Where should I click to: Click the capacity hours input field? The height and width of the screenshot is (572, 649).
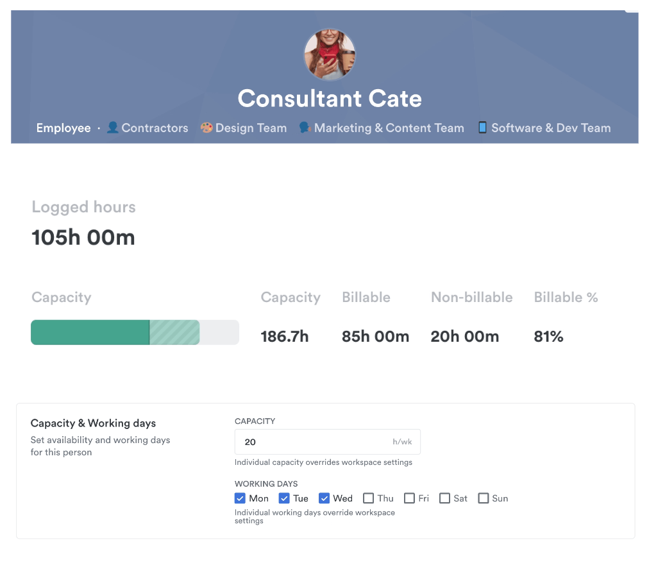click(x=314, y=442)
